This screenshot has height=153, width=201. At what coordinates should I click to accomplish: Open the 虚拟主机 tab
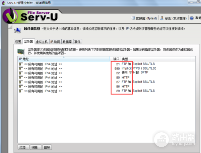pos(42,42)
